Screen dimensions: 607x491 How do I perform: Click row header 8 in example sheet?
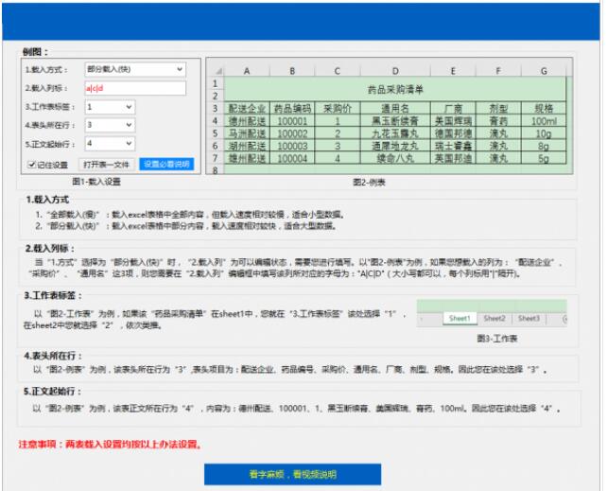point(216,169)
